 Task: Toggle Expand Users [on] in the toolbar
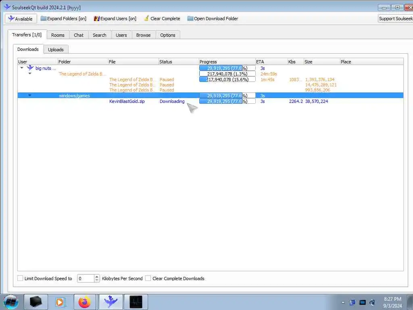pyautogui.click(x=115, y=19)
